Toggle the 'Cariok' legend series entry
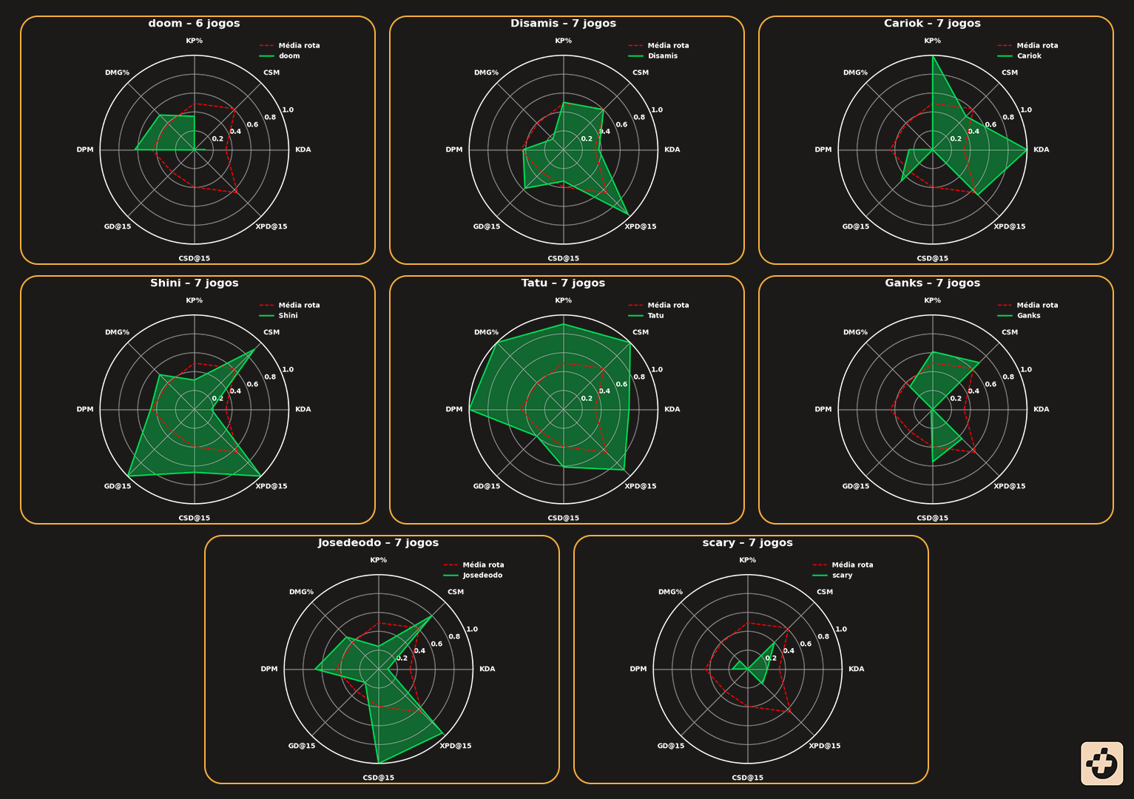The width and height of the screenshot is (1134, 799). coord(1028,56)
